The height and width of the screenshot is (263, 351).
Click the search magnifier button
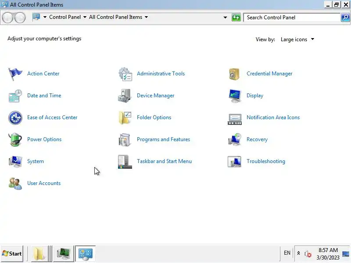point(345,18)
